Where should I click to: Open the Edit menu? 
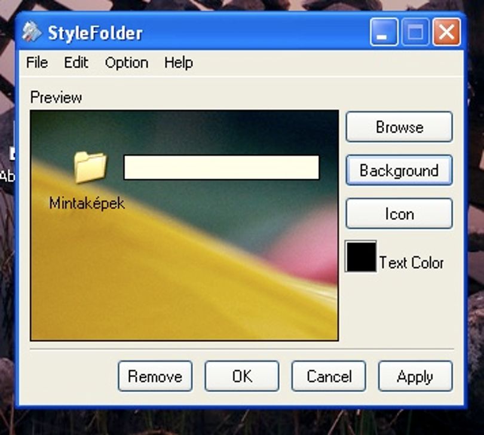coord(76,63)
